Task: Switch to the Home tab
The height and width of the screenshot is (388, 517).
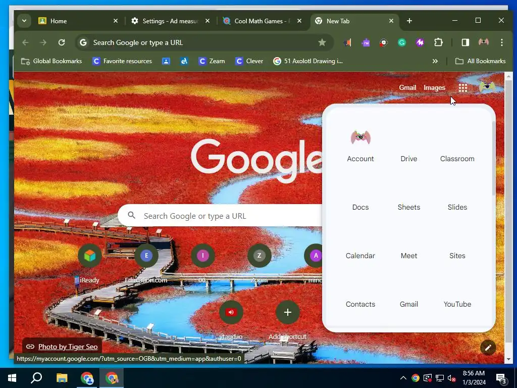Action: [78, 21]
